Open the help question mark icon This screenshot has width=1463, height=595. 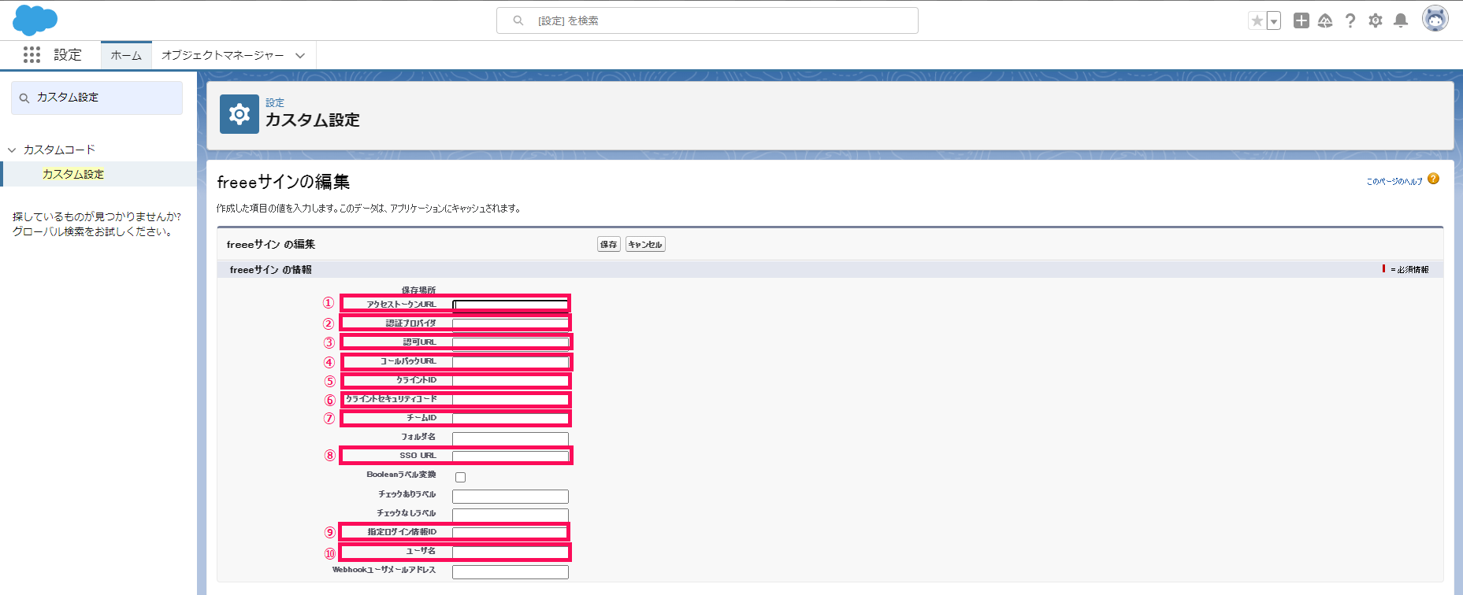pos(1350,20)
